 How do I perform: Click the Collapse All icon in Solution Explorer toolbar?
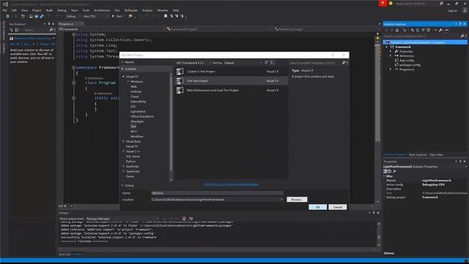click(x=423, y=30)
